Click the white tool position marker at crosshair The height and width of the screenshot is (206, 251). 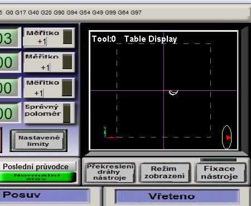point(173,92)
